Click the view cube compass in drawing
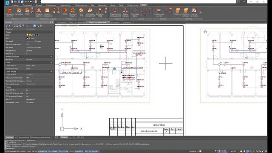The width and height of the screenshot is (272, 153). point(253,38)
